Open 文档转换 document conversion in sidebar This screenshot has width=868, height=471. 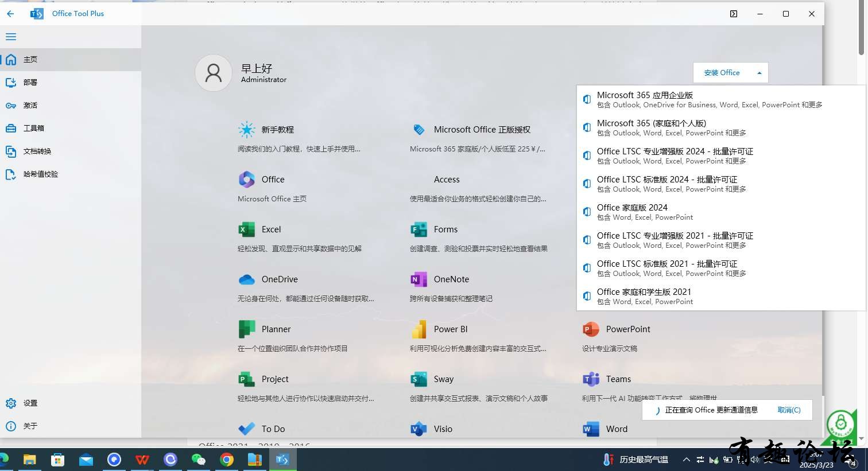(x=71, y=151)
